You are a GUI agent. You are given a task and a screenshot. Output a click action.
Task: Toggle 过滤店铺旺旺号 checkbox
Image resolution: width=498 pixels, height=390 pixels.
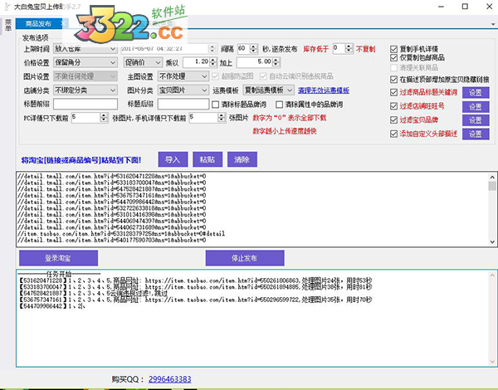click(394, 106)
